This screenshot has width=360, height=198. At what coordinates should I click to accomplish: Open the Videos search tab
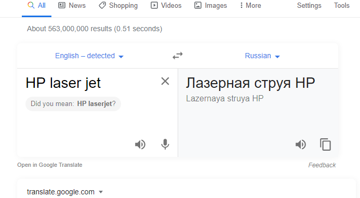(166, 6)
